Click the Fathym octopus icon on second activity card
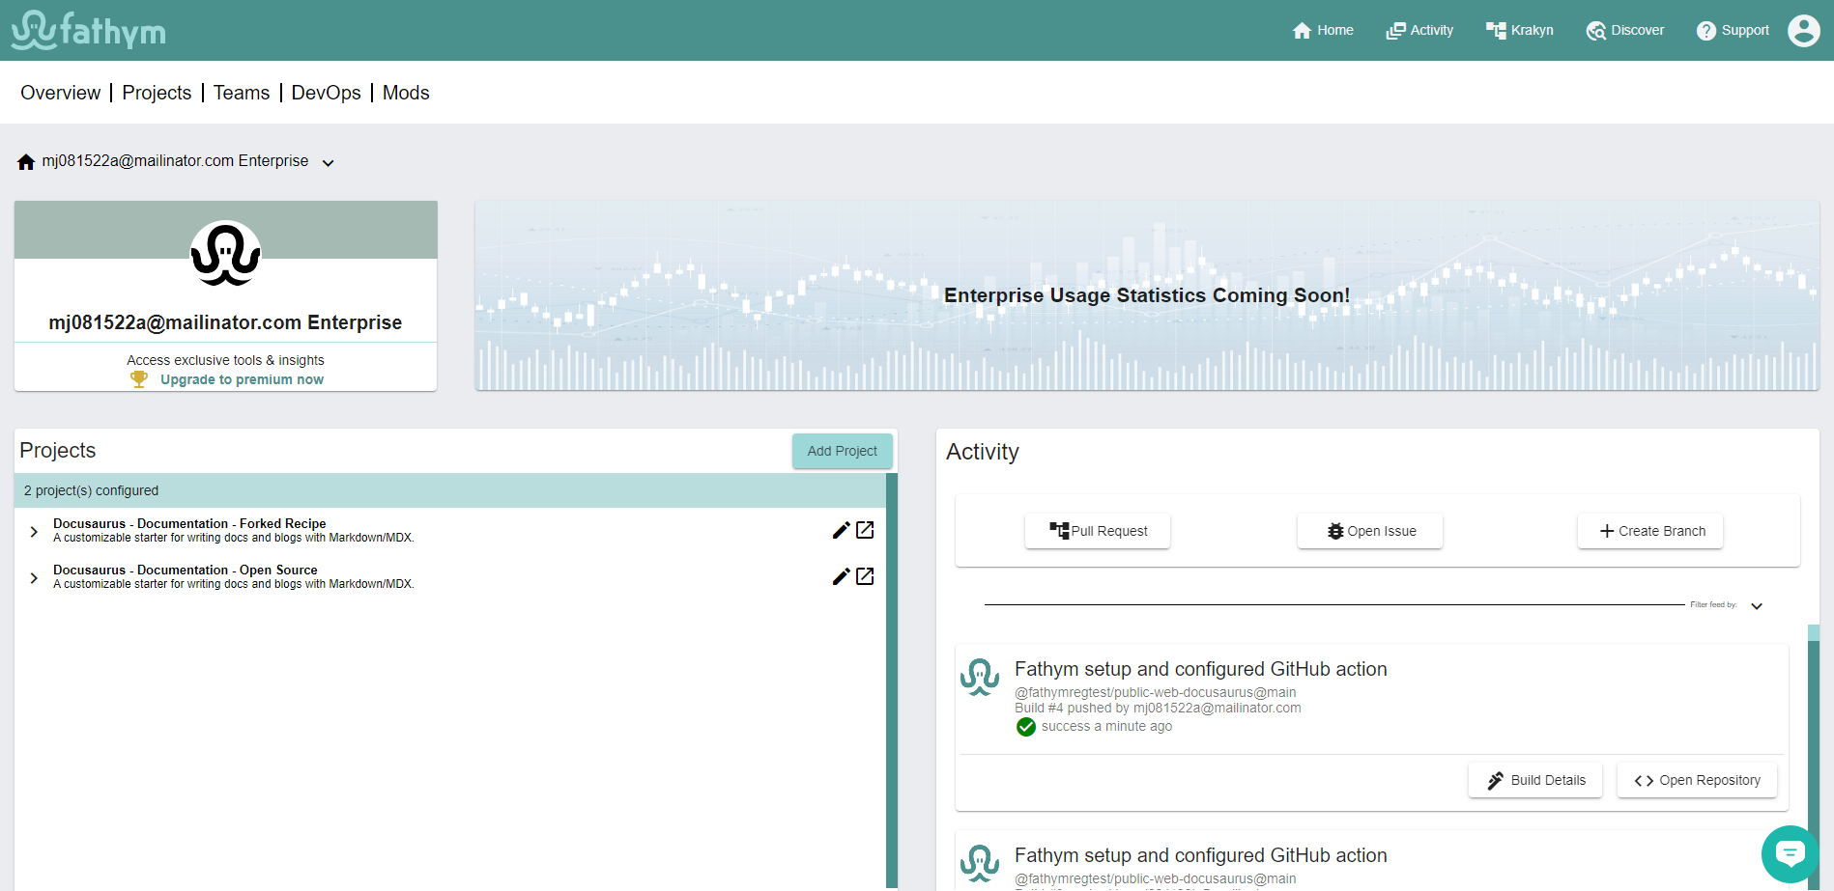 980,863
